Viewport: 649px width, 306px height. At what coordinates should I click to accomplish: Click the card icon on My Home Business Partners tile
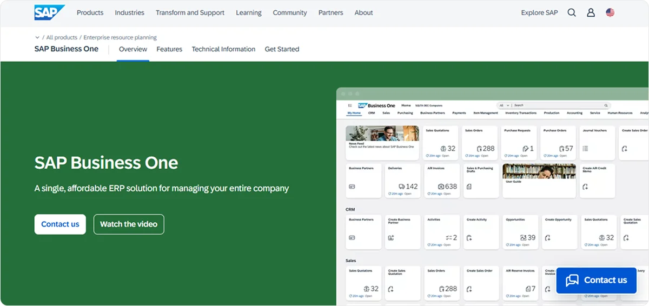pyautogui.click(x=352, y=187)
